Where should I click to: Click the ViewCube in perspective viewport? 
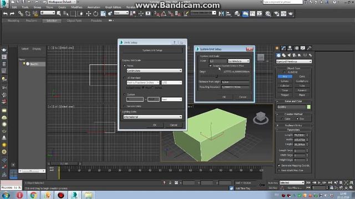261,118
